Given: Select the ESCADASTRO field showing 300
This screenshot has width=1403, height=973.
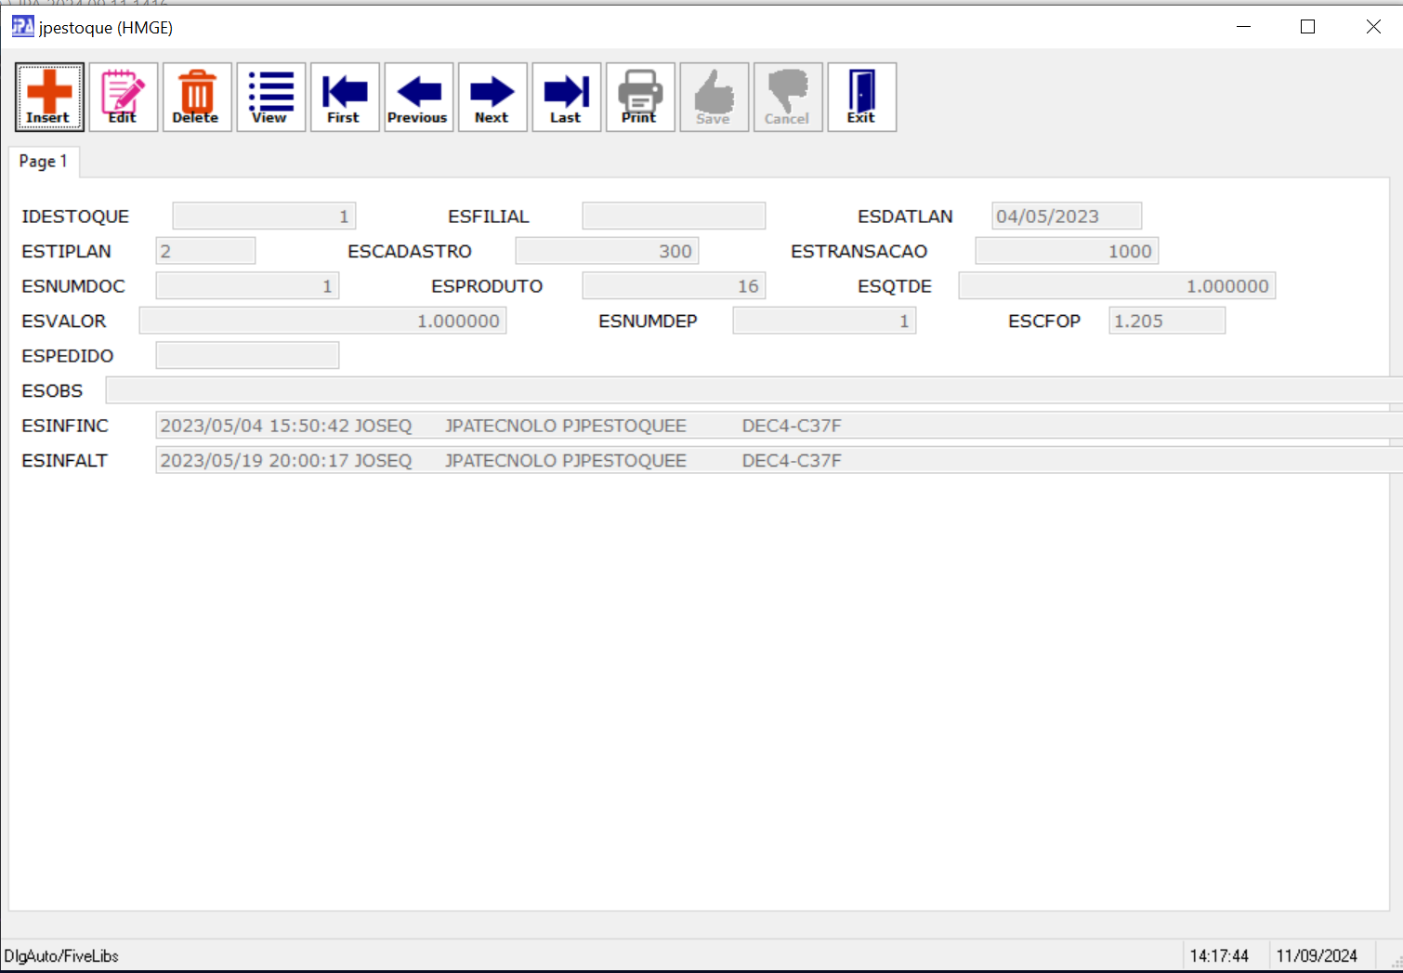Looking at the screenshot, I should [606, 252].
